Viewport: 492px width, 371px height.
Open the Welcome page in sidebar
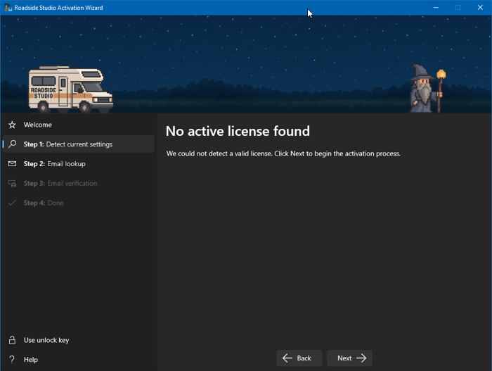pyautogui.click(x=38, y=125)
